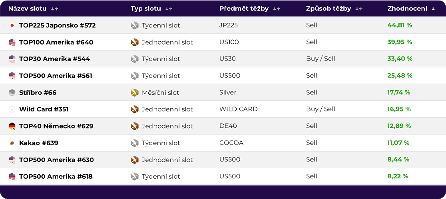
Task: Click gold pickaxe icon for Měsíční slot
Action: pyautogui.click(x=135, y=93)
